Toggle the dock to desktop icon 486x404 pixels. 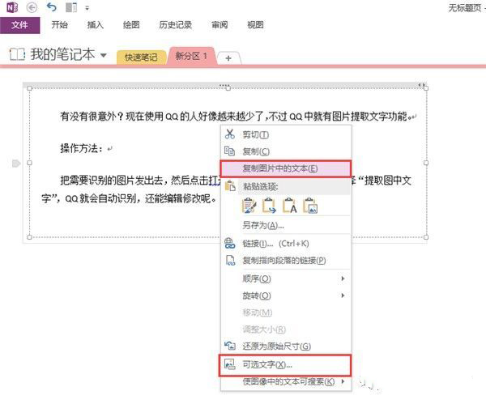point(71,7)
